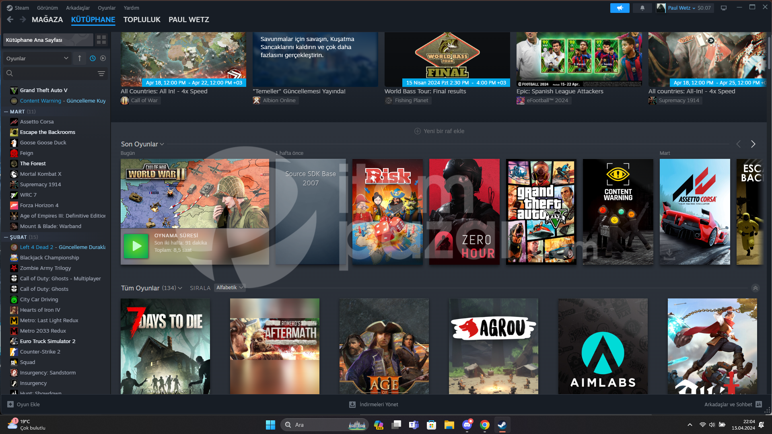
Task: Open the Arkadaşlar menu
Action: 78,8
